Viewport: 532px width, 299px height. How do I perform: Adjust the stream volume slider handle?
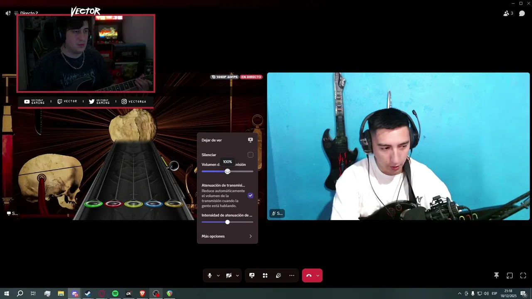[227, 172]
